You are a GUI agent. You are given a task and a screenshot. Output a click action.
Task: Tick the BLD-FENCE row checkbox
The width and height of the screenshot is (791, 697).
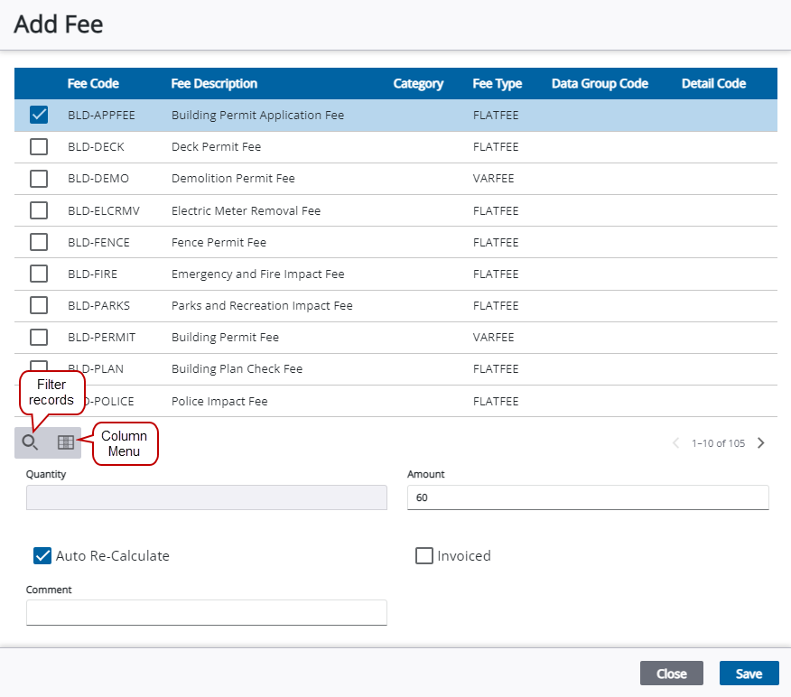pyautogui.click(x=39, y=242)
